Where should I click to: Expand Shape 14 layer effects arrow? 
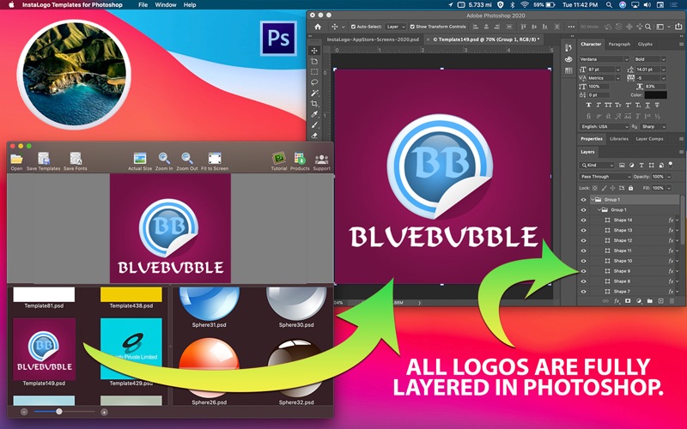point(678,221)
